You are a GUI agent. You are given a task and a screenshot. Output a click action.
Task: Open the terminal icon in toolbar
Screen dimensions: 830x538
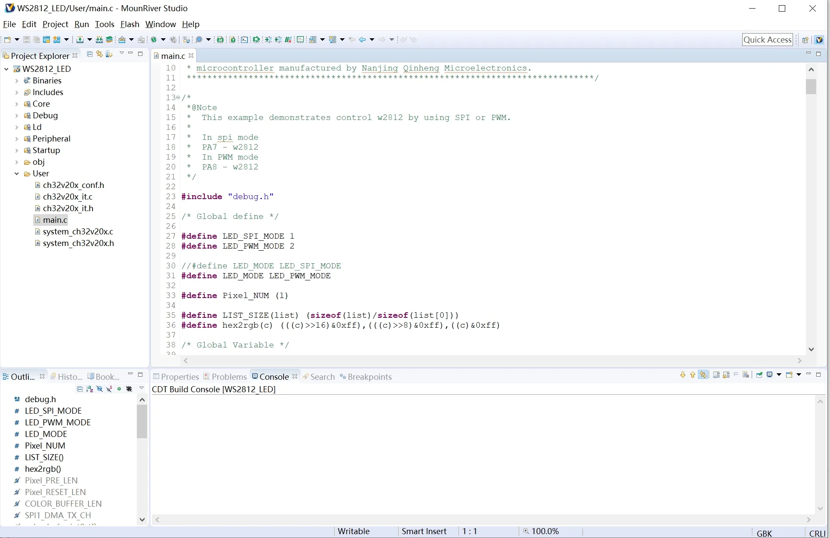(244, 40)
